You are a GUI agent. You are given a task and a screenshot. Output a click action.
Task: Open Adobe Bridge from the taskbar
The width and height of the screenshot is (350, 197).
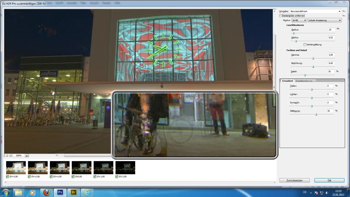tap(73, 193)
